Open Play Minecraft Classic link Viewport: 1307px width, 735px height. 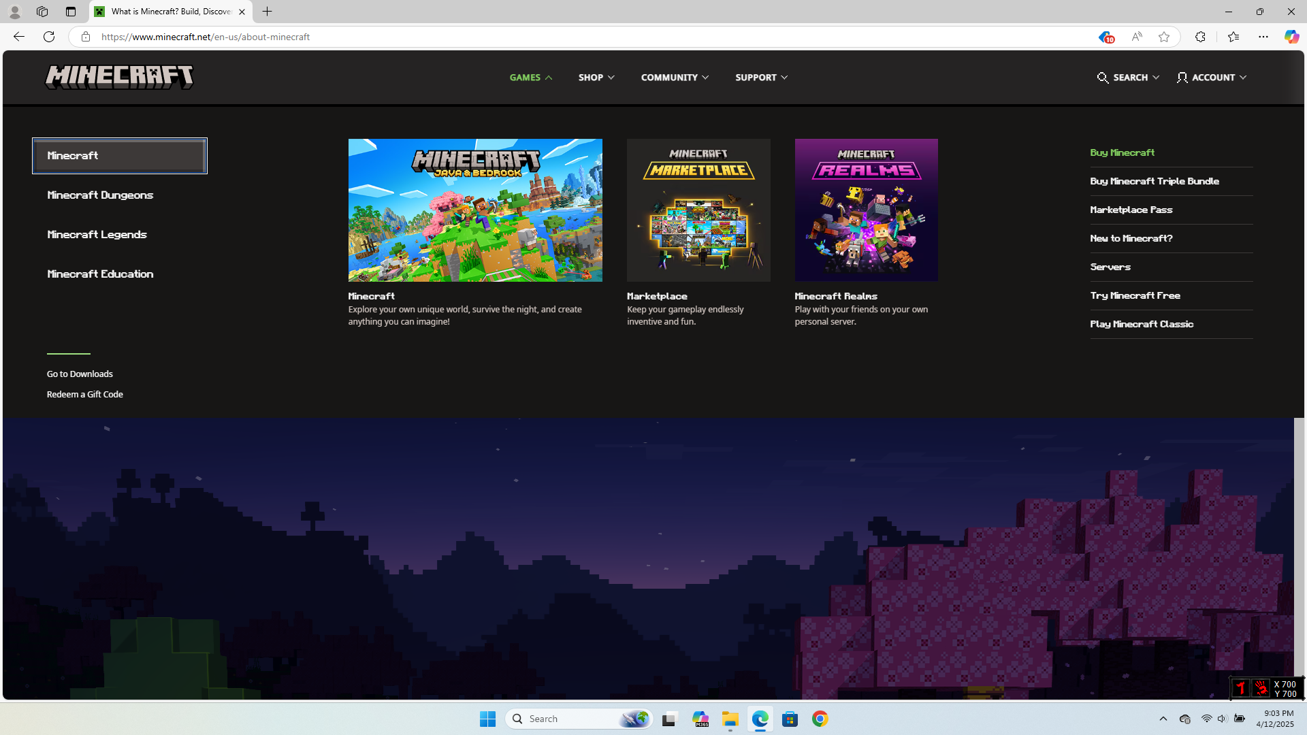(x=1142, y=324)
